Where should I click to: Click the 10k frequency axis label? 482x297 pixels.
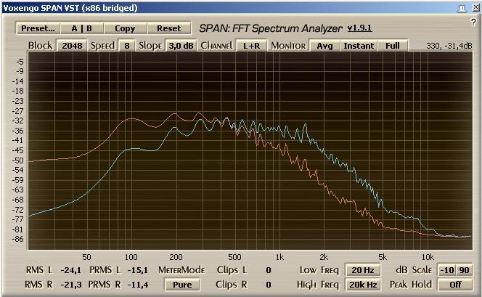click(x=428, y=257)
